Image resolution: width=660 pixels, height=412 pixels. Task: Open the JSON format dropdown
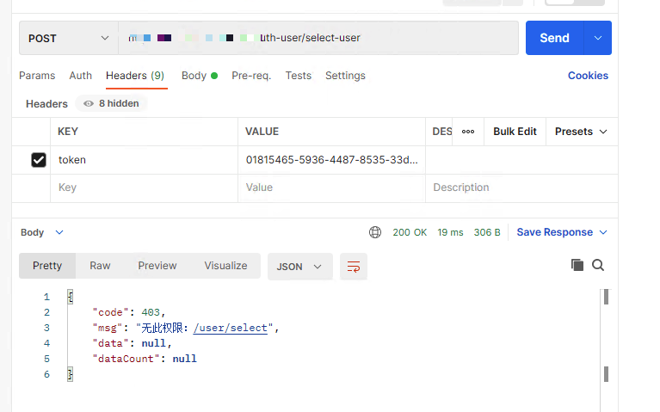pyautogui.click(x=299, y=267)
